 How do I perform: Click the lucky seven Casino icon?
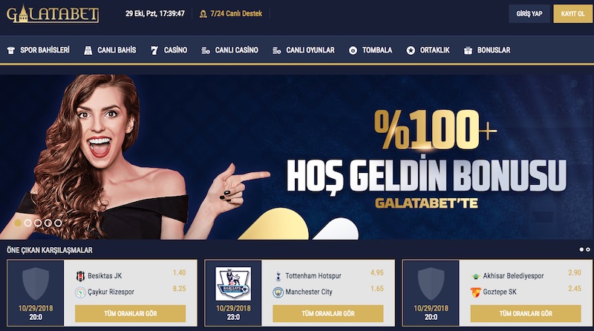[x=154, y=50]
